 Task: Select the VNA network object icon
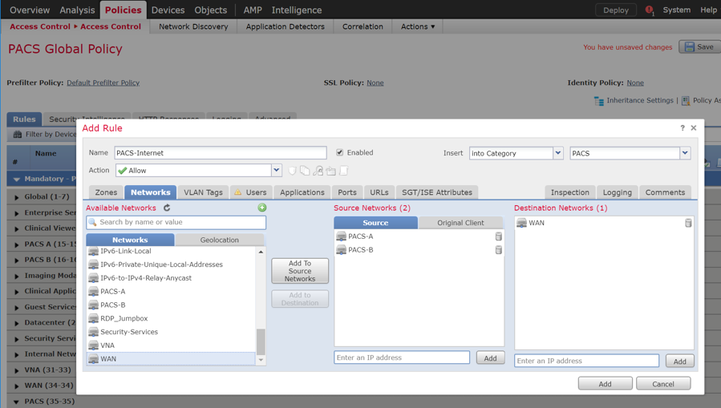pos(93,345)
